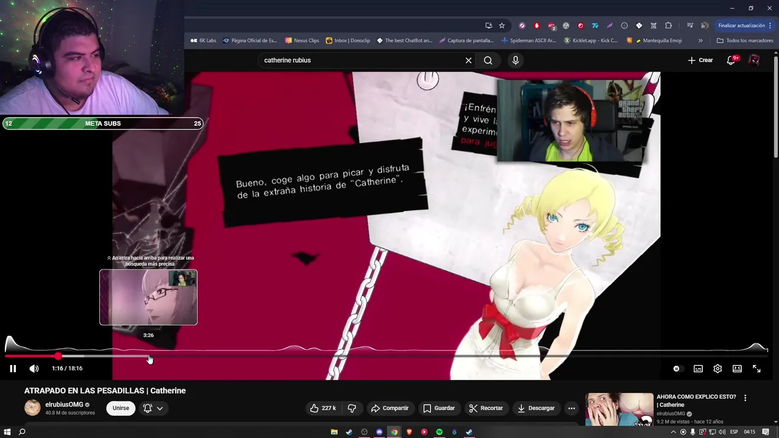The height and width of the screenshot is (438, 779).
Task: Start voice search with the microphone
Action: click(515, 60)
